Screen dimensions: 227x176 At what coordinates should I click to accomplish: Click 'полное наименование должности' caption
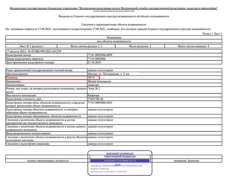point(48,161)
